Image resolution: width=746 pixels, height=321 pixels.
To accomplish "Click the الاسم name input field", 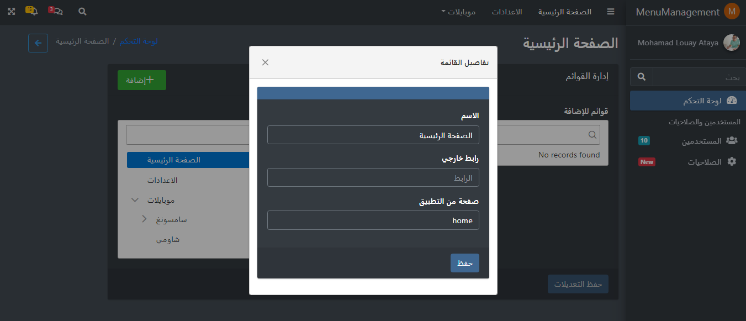I will tap(373, 135).
